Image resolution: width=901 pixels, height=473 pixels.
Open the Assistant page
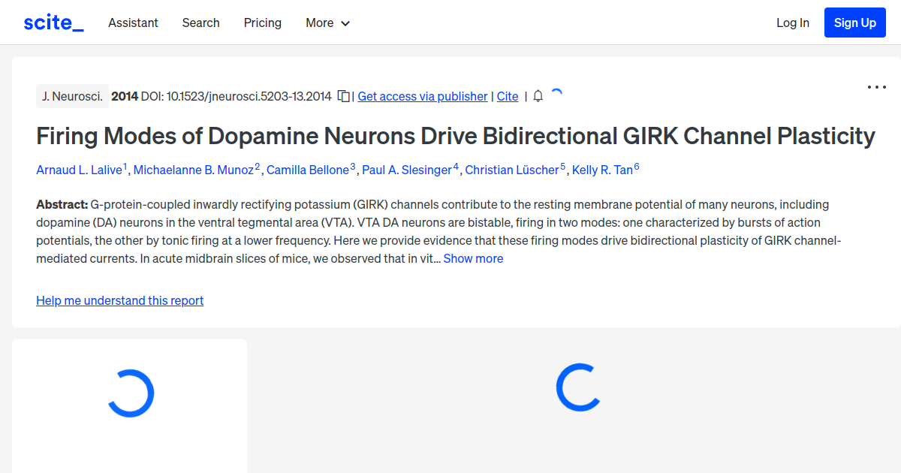(133, 23)
